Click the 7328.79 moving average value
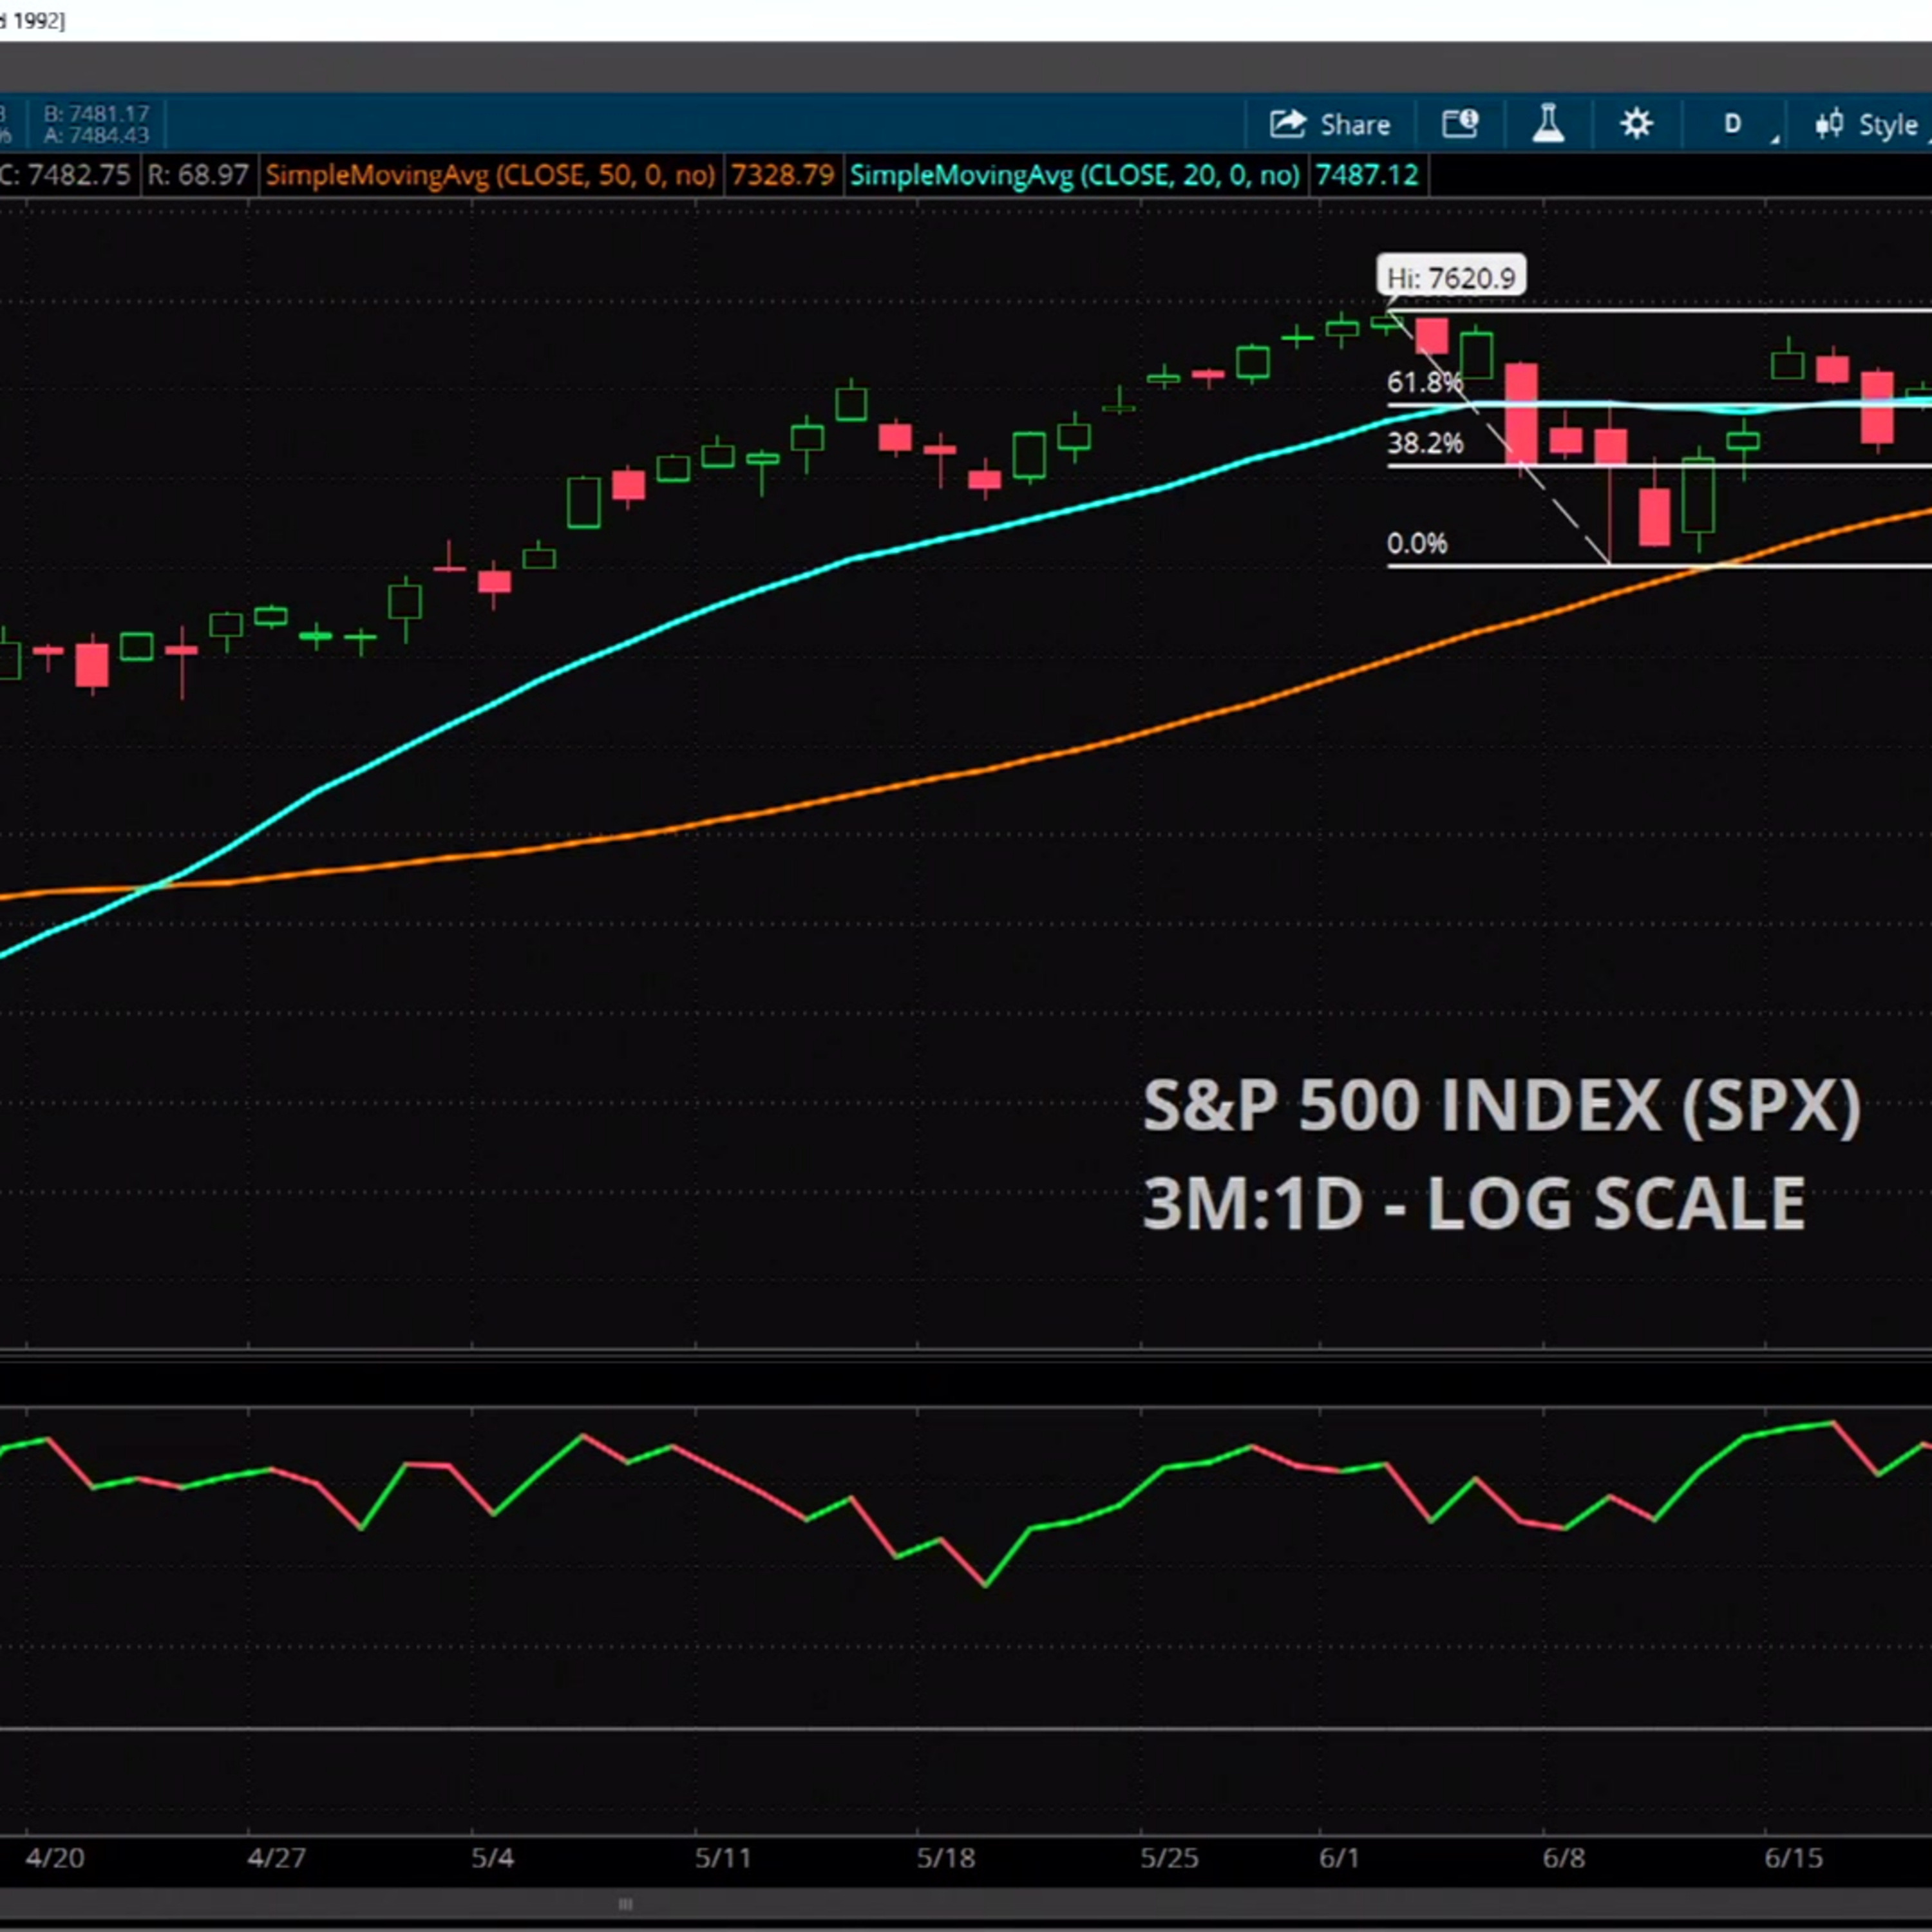This screenshot has width=1932, height=1932. (x=782, y=176)
